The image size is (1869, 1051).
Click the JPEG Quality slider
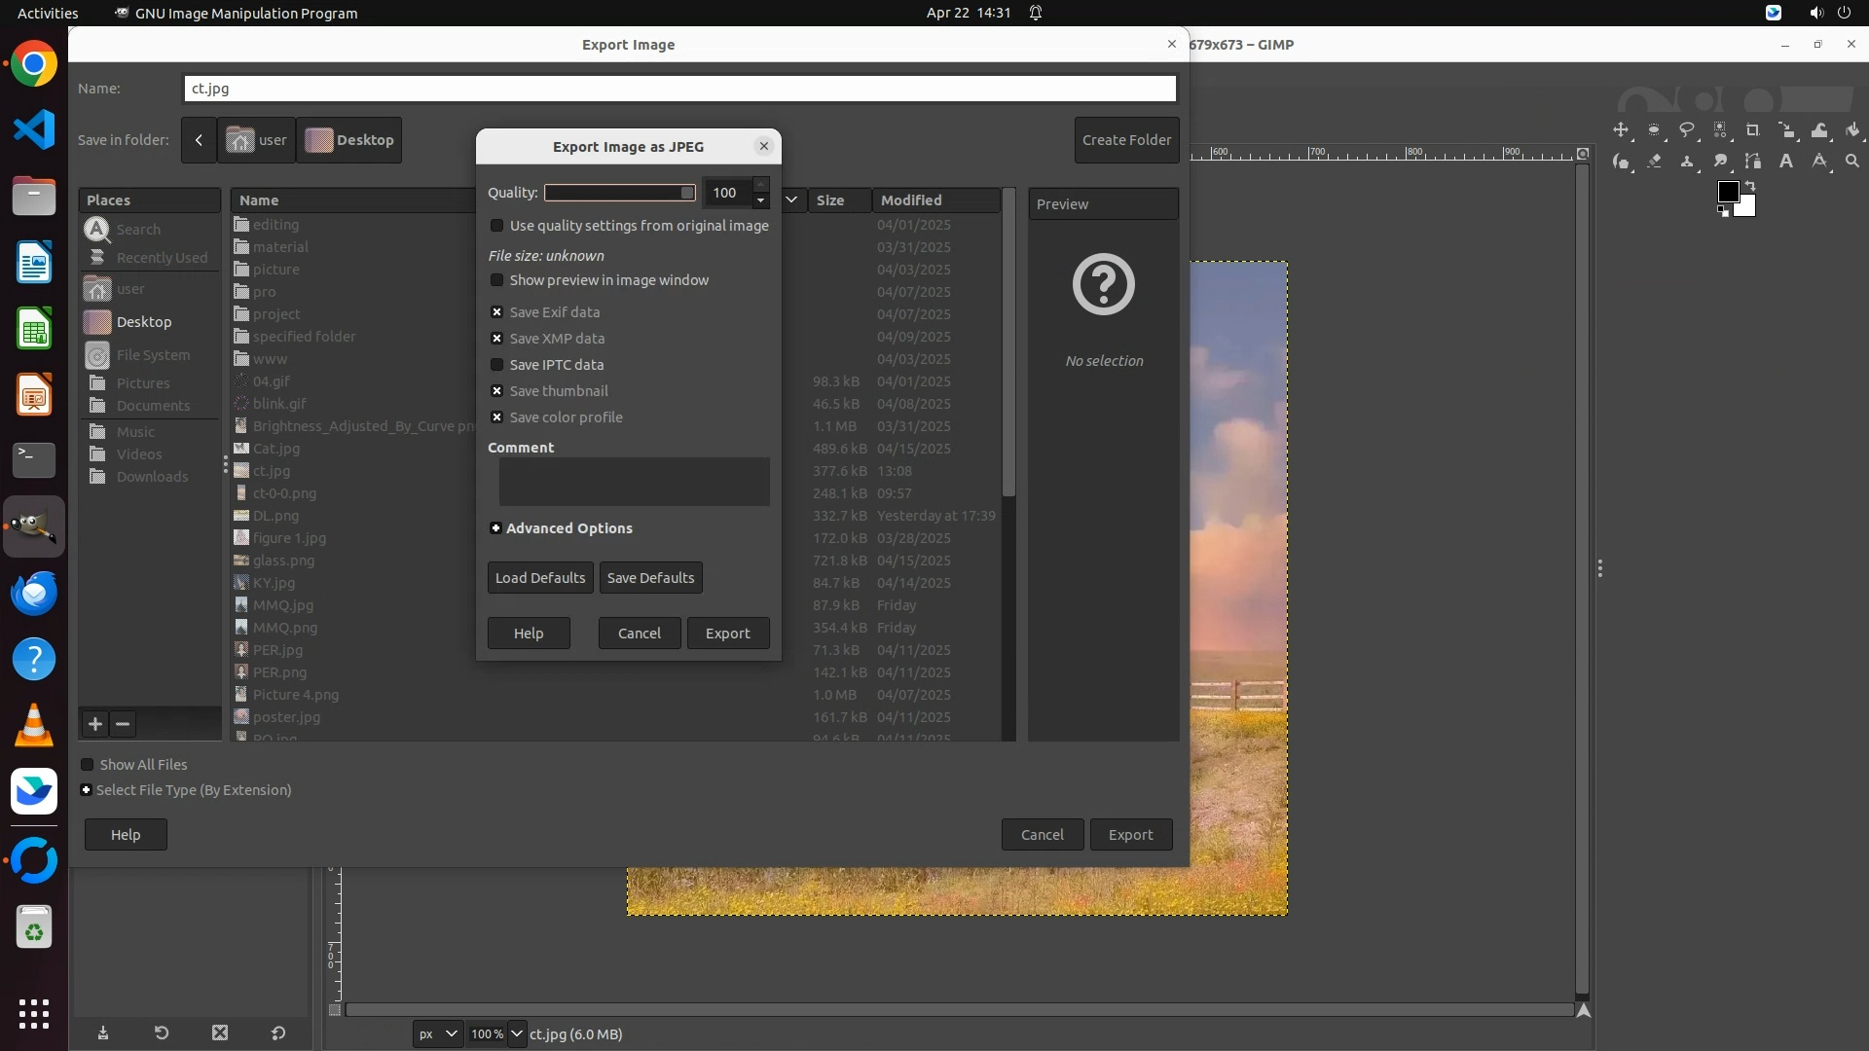pyautogui.click(x=619, y=193)
